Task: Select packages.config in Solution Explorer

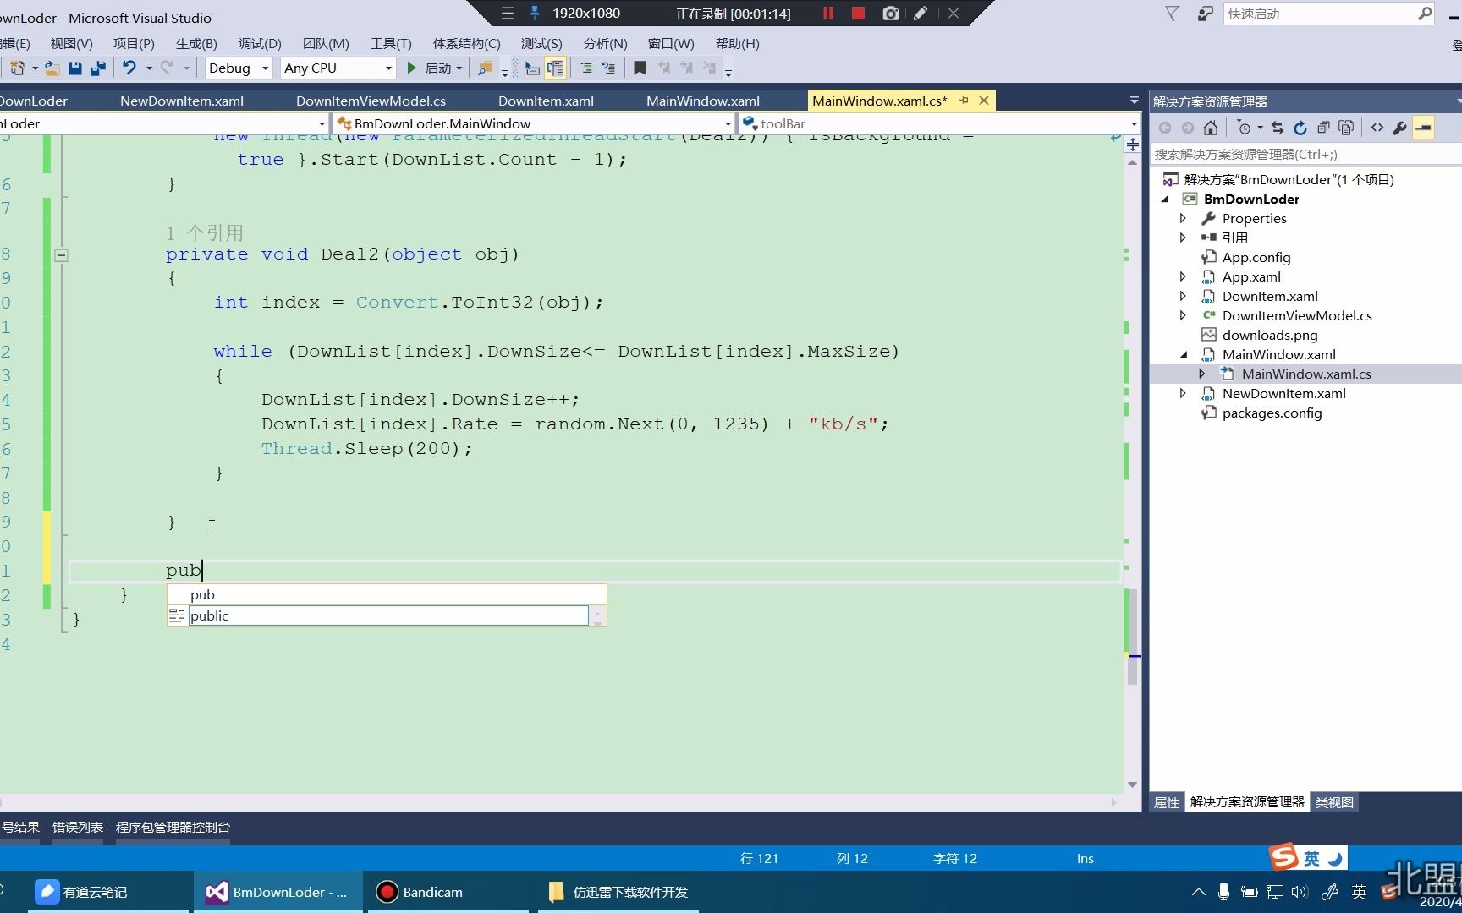Action: point(1271,413)
